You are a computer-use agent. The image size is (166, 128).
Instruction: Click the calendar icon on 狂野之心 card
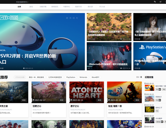pos(34,100)
